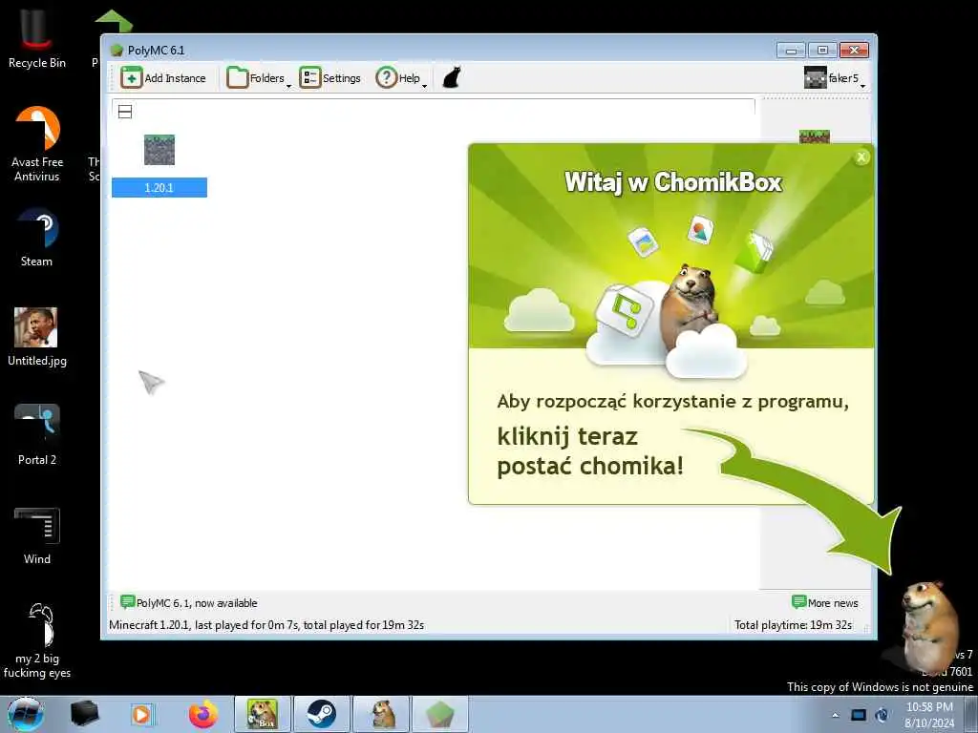This screenshot has width=978, height=733.
Task: Click the hamster taskbar icon
Action: (x=381, y=714)
